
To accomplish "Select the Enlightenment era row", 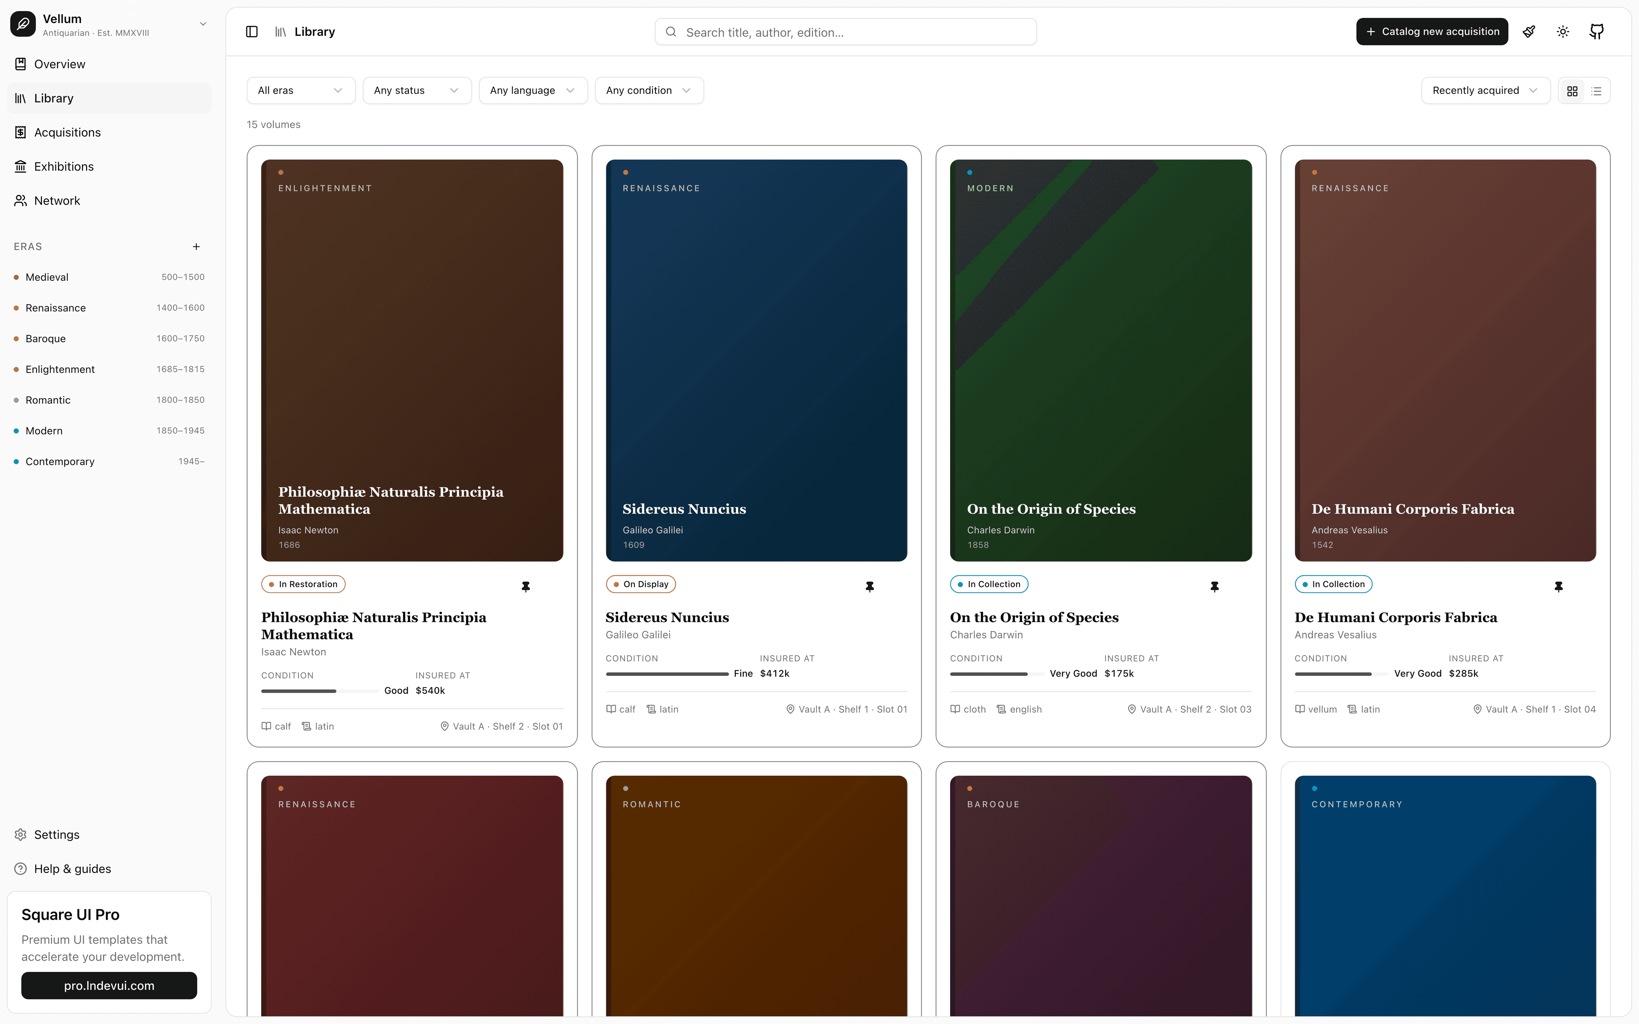I will pos(109,369).
